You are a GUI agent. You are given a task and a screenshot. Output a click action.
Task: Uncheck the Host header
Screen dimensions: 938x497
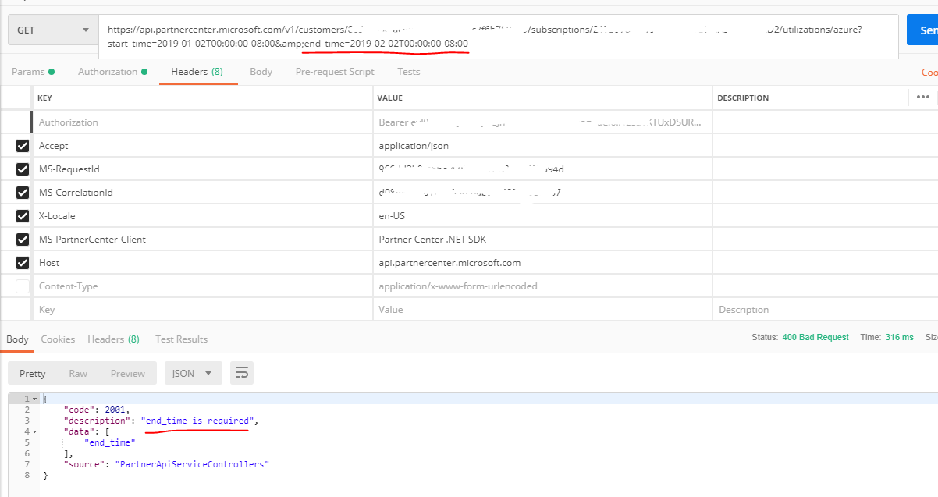pos(20,262)
